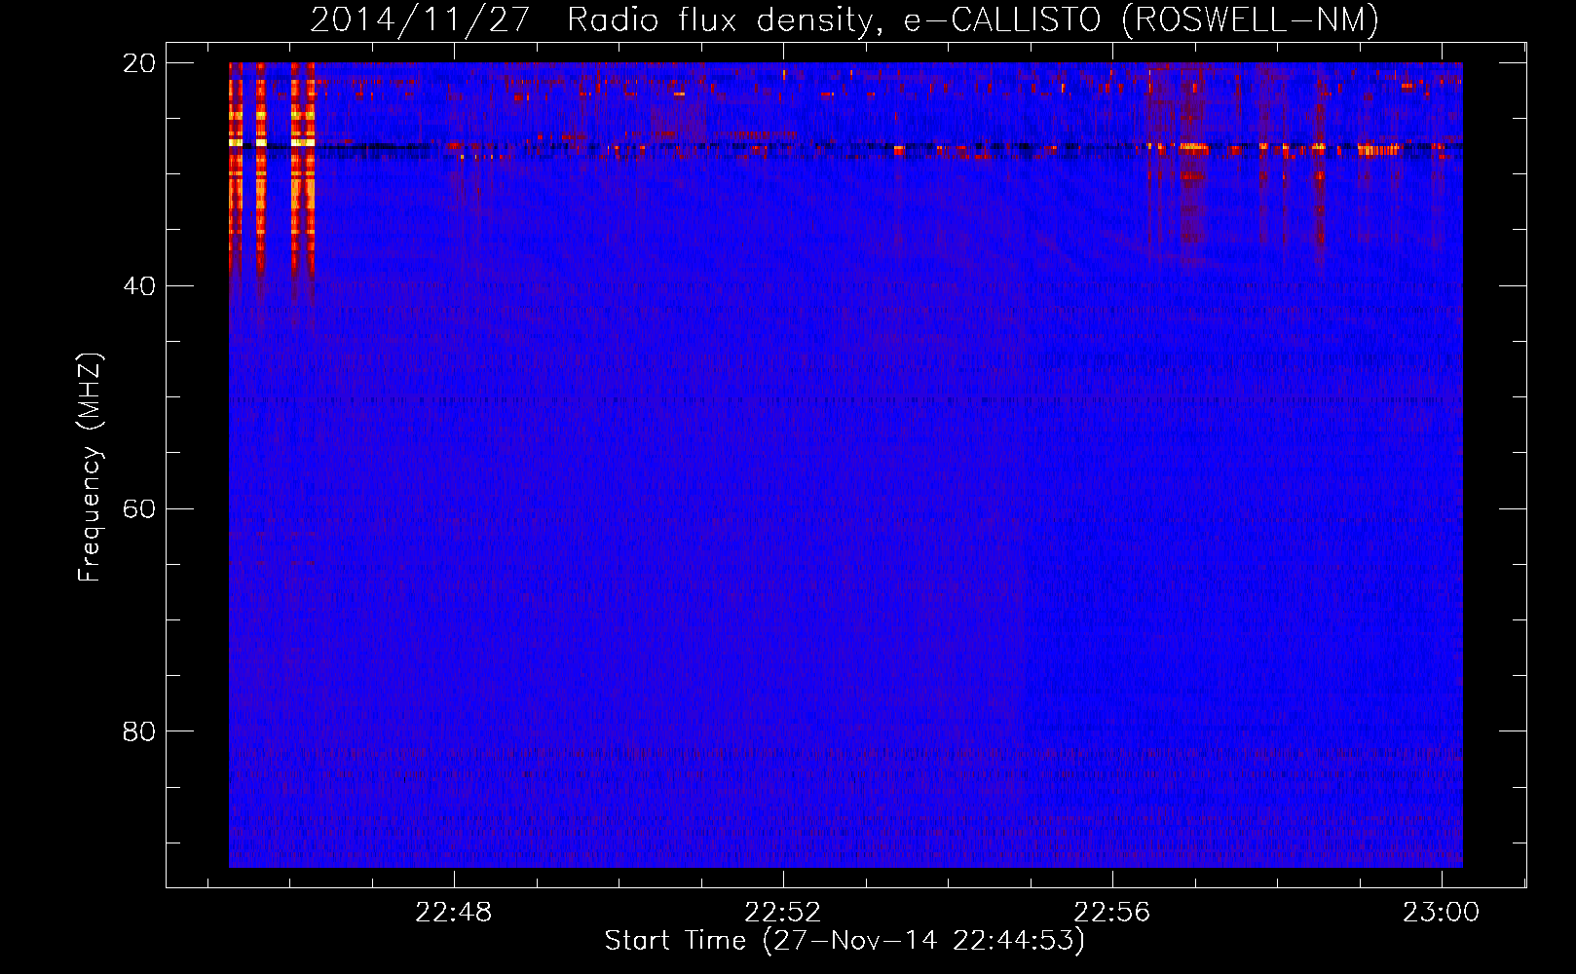Click the '60' frequency tick label
1576x974 pixels.
click(x=139, y=509)
